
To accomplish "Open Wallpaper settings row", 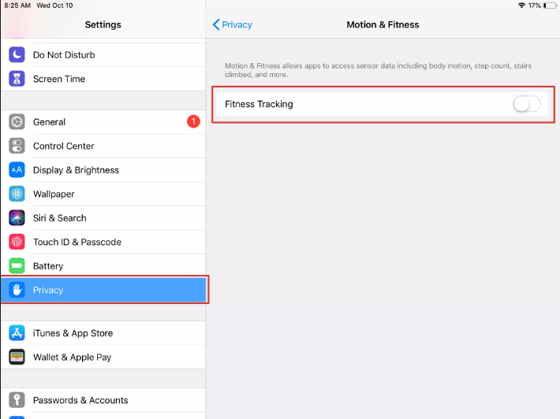I will [103, 194].
